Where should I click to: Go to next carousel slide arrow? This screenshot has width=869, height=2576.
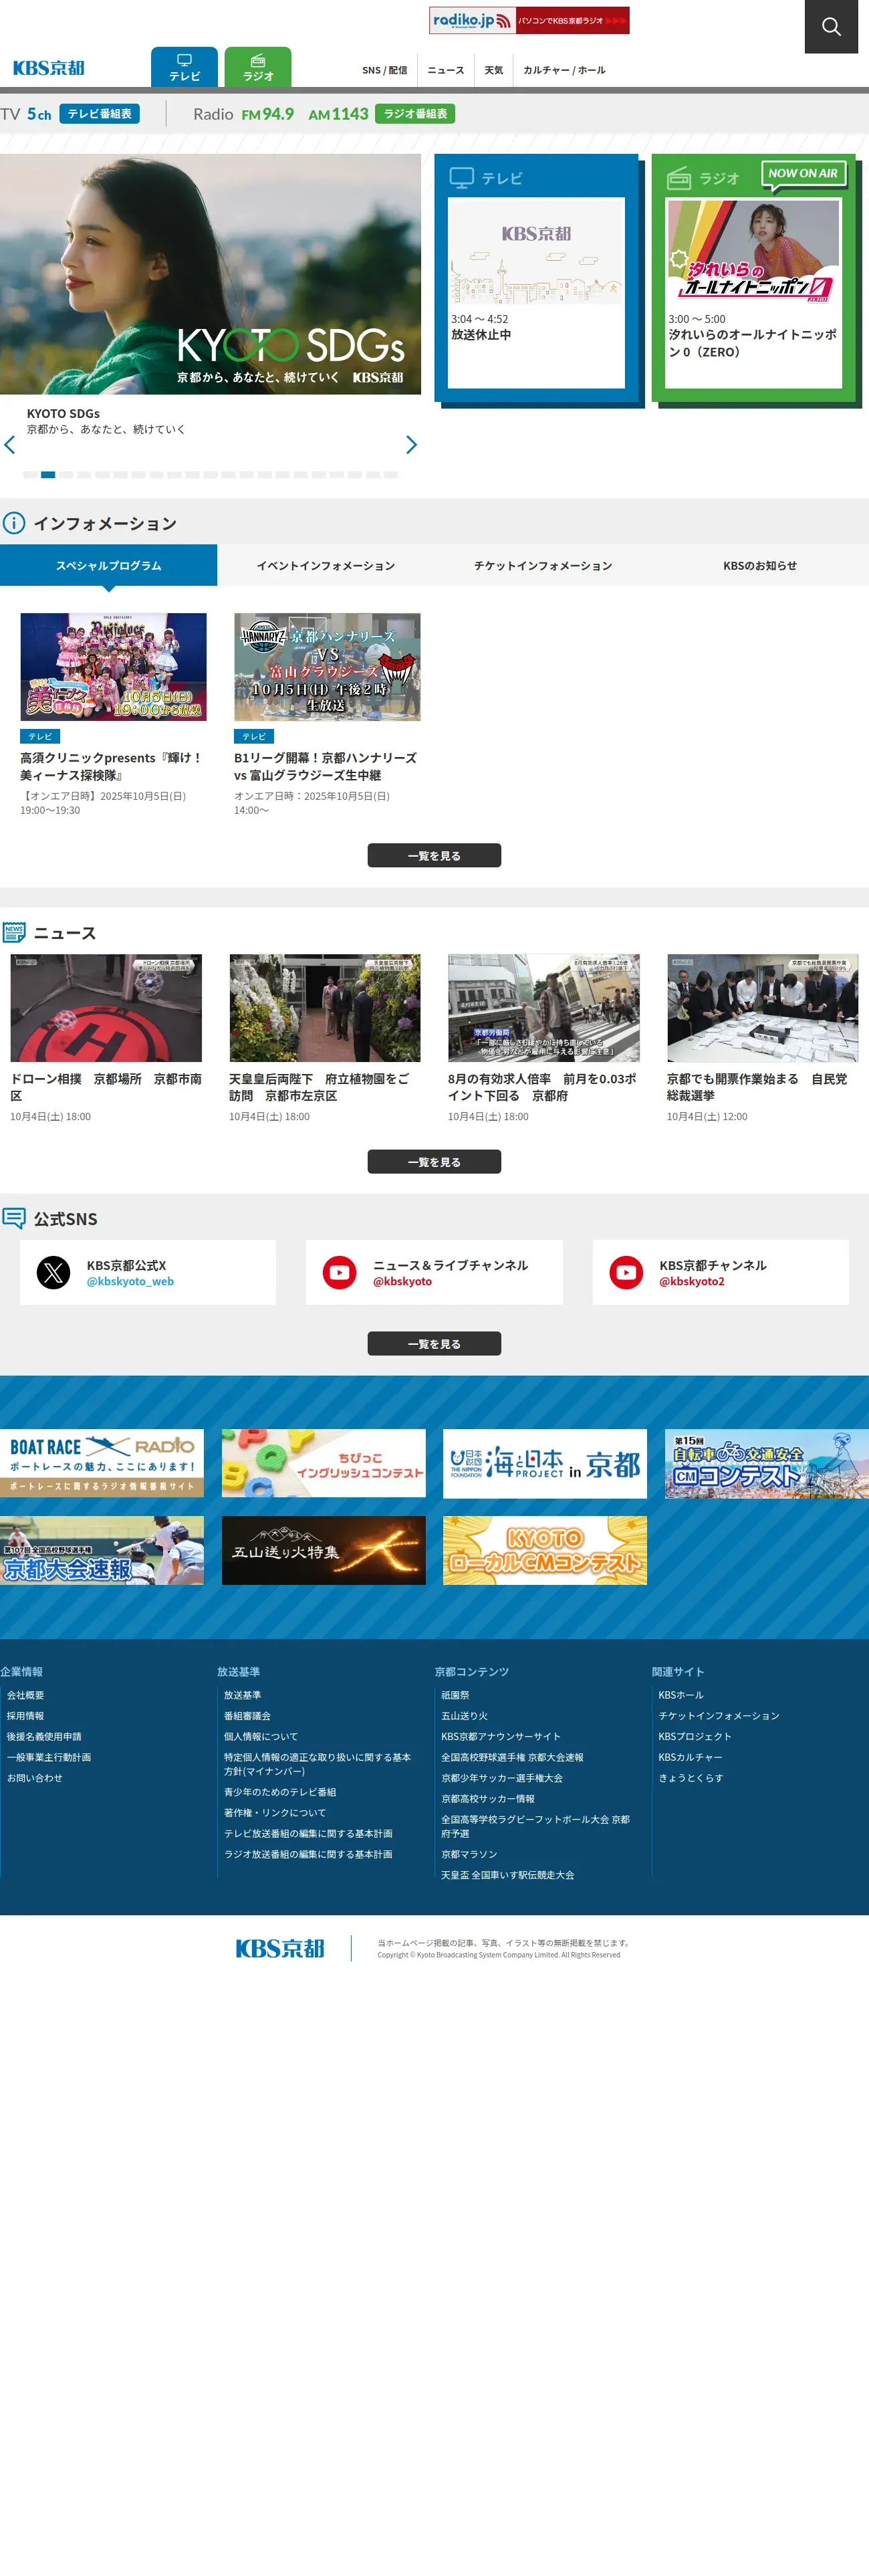pos(411,445)
